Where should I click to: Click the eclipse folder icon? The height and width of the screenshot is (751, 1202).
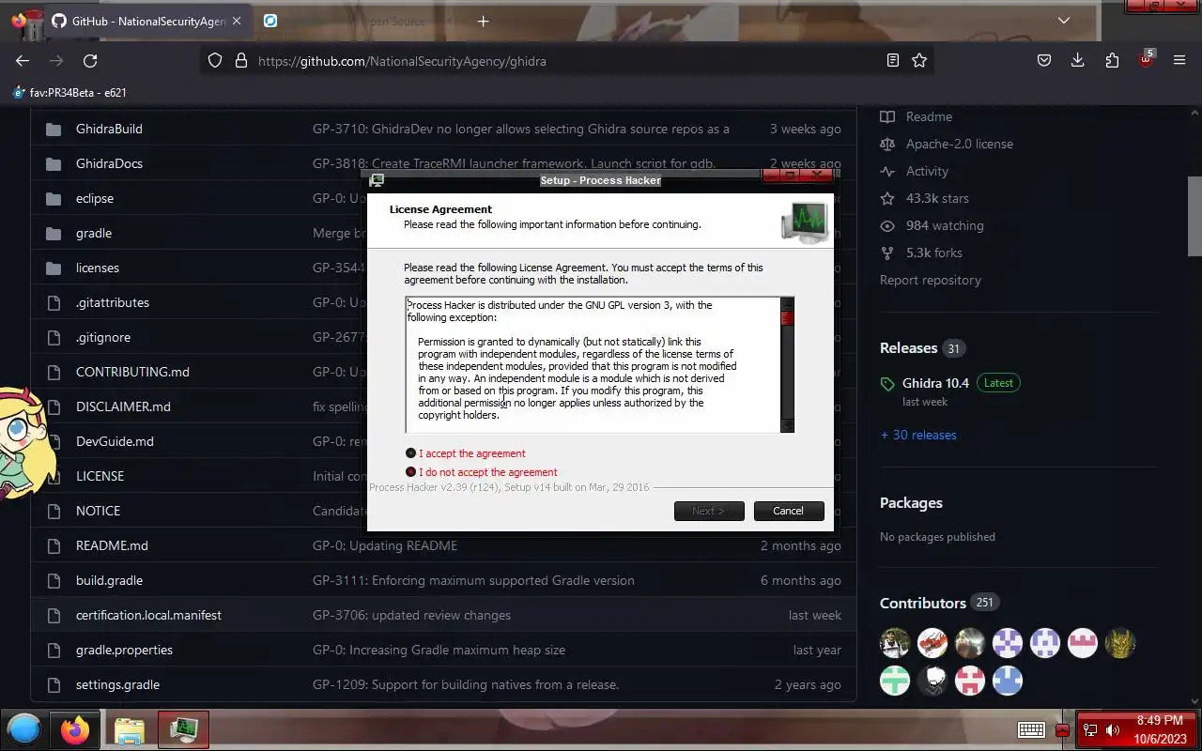(54, 198)
